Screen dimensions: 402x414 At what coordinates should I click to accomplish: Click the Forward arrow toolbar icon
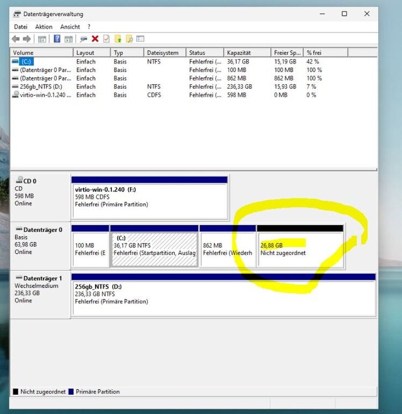(x=27, y=39)
